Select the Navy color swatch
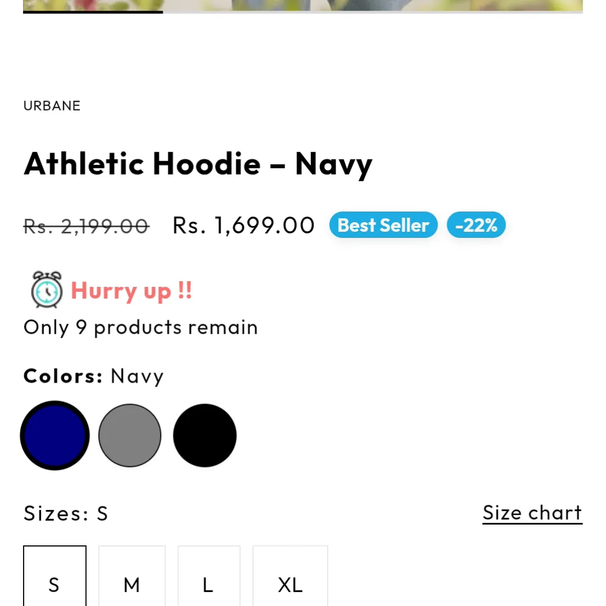This screenshot has width=606, height=606. click(x=54, y=435)
